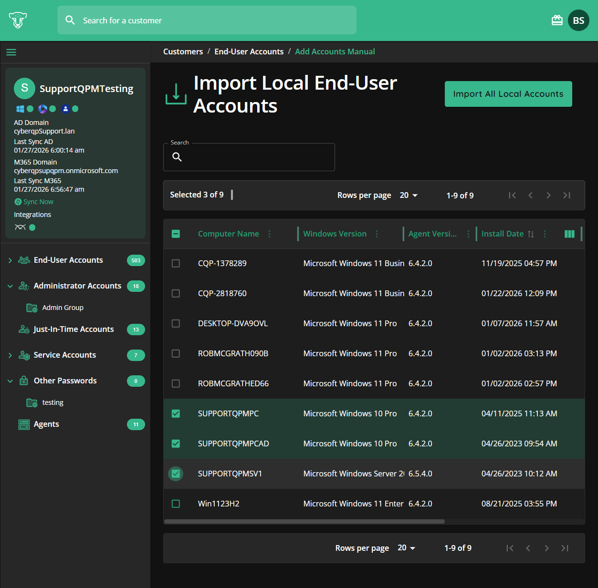Open Computer Name column options menu
The width and height of the screenshot is (598, 588).
270,234
